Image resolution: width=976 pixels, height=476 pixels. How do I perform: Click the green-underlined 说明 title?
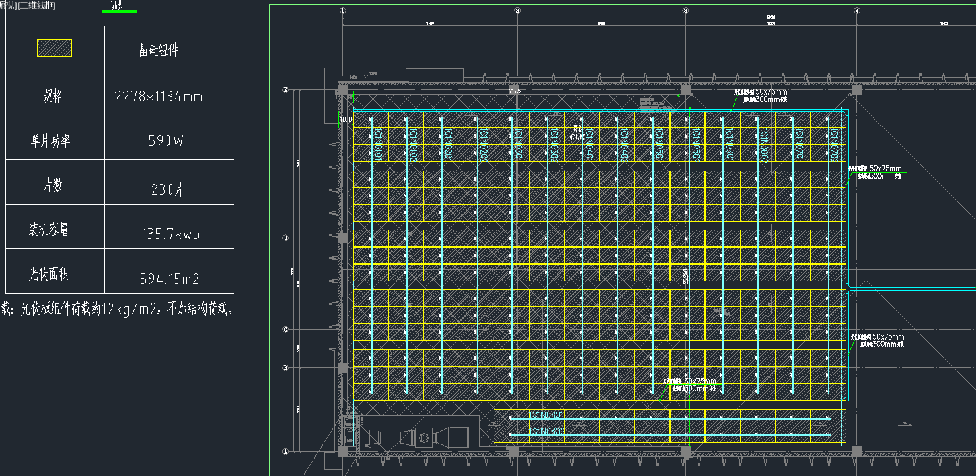coord(117,5)
